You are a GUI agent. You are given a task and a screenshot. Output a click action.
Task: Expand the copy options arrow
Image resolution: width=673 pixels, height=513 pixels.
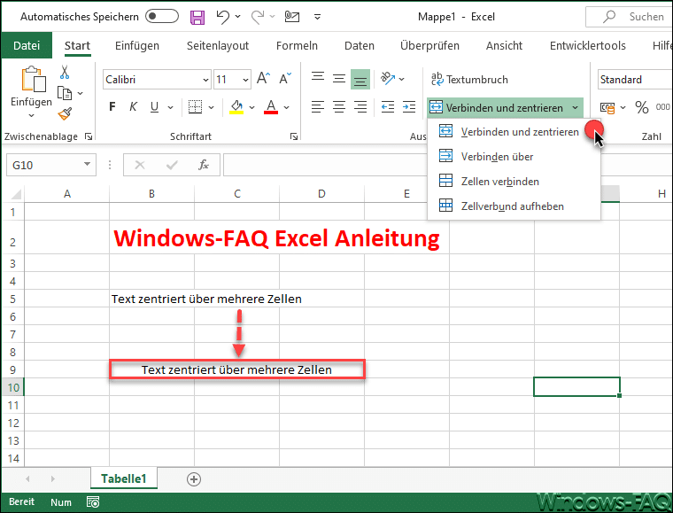coord(81,93)
